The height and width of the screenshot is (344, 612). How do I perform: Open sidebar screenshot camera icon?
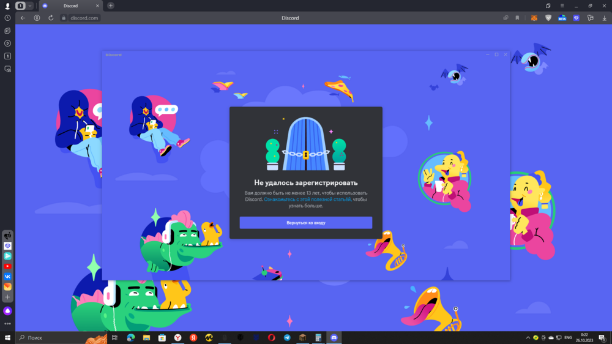coord(7,69)
